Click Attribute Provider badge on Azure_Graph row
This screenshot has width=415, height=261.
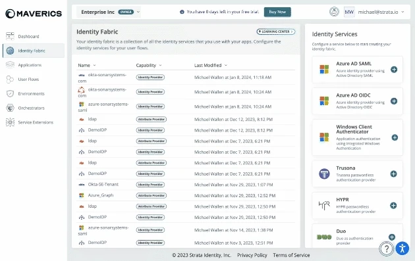click(152, 195)
